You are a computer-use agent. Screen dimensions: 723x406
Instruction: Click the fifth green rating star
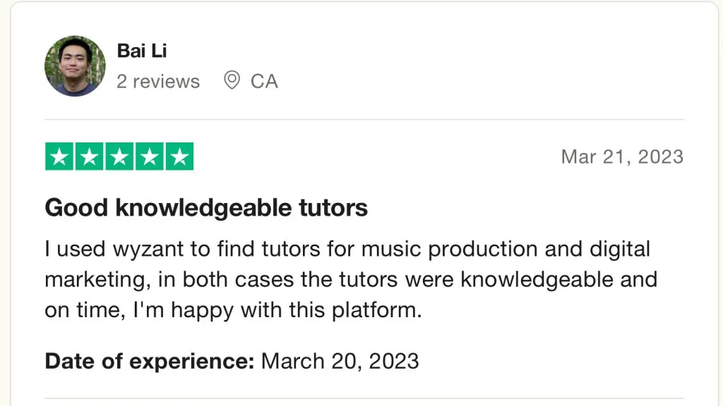pyautogui.click(x=179, y=156)
